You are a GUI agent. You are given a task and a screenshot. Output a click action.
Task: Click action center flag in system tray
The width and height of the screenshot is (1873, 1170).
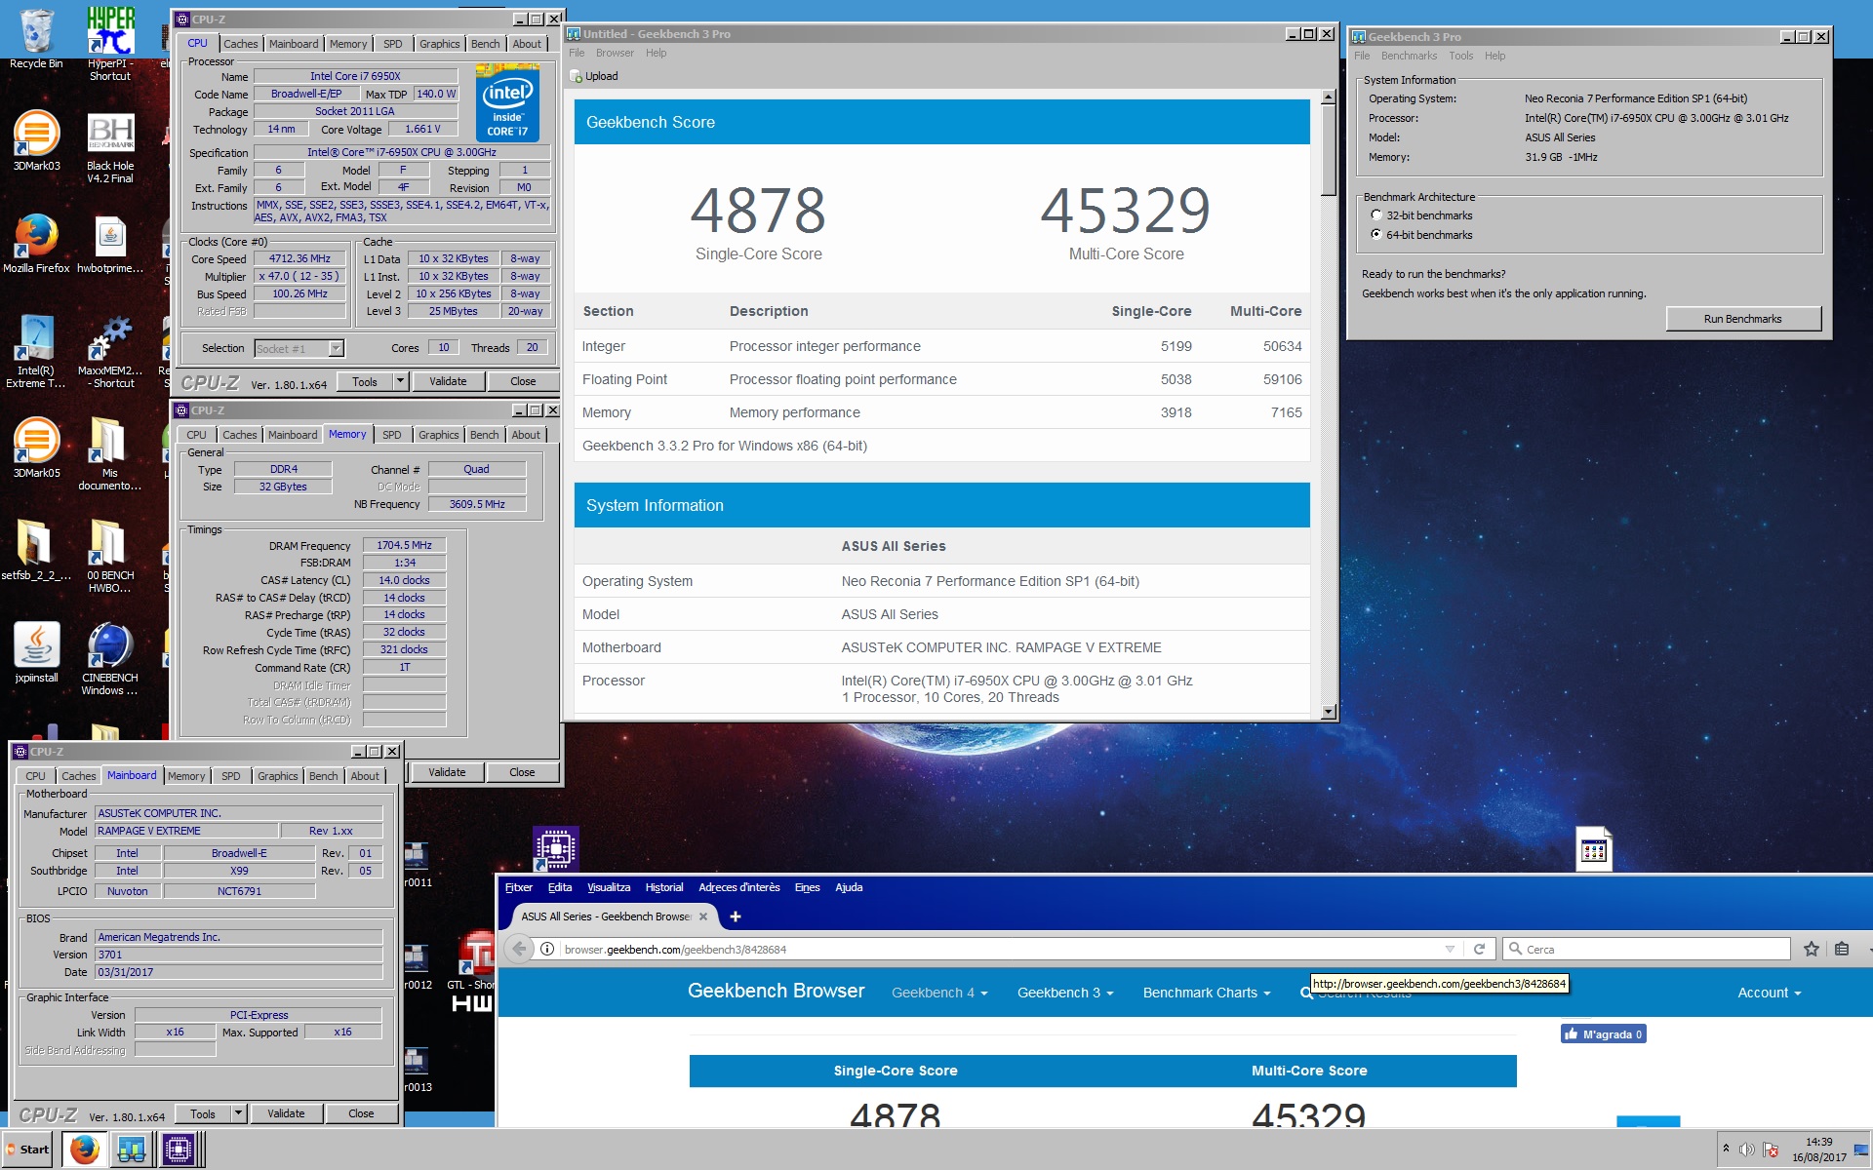coord(1771,1150)
